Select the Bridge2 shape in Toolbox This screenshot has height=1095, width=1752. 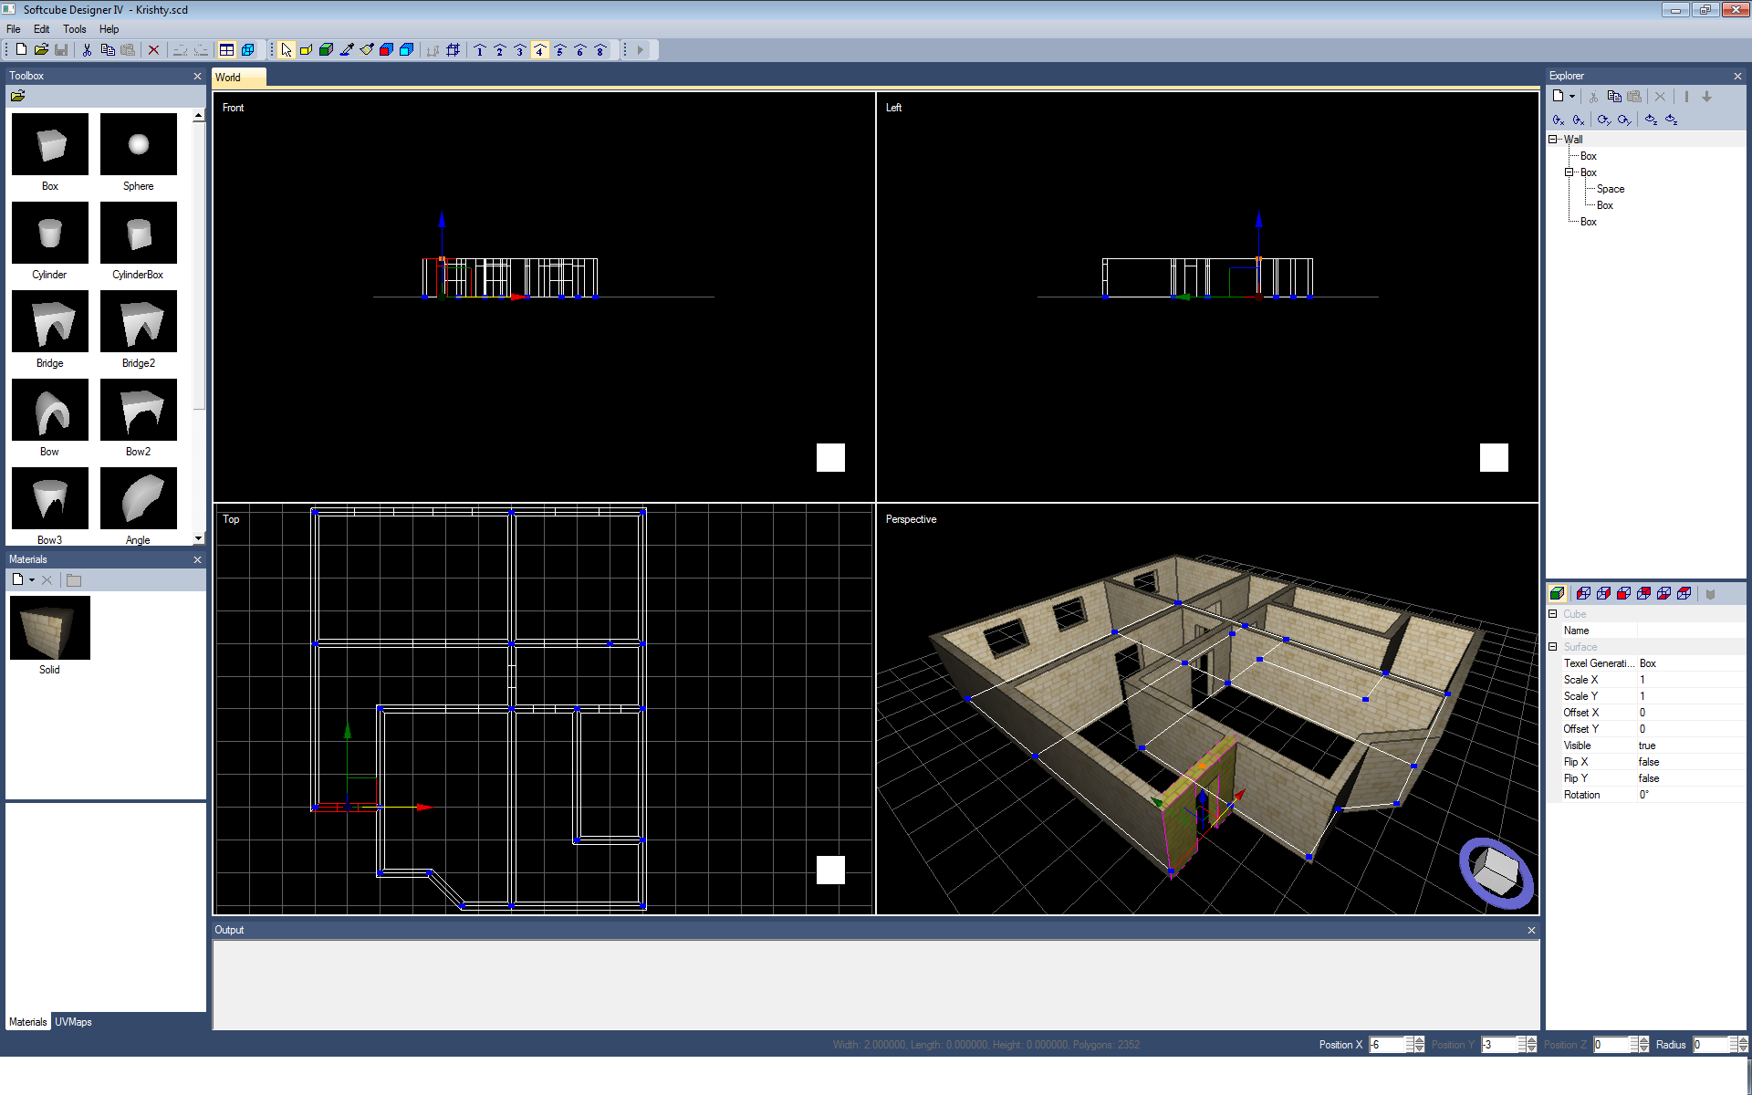pyautogui.click(x=139, y=322)
